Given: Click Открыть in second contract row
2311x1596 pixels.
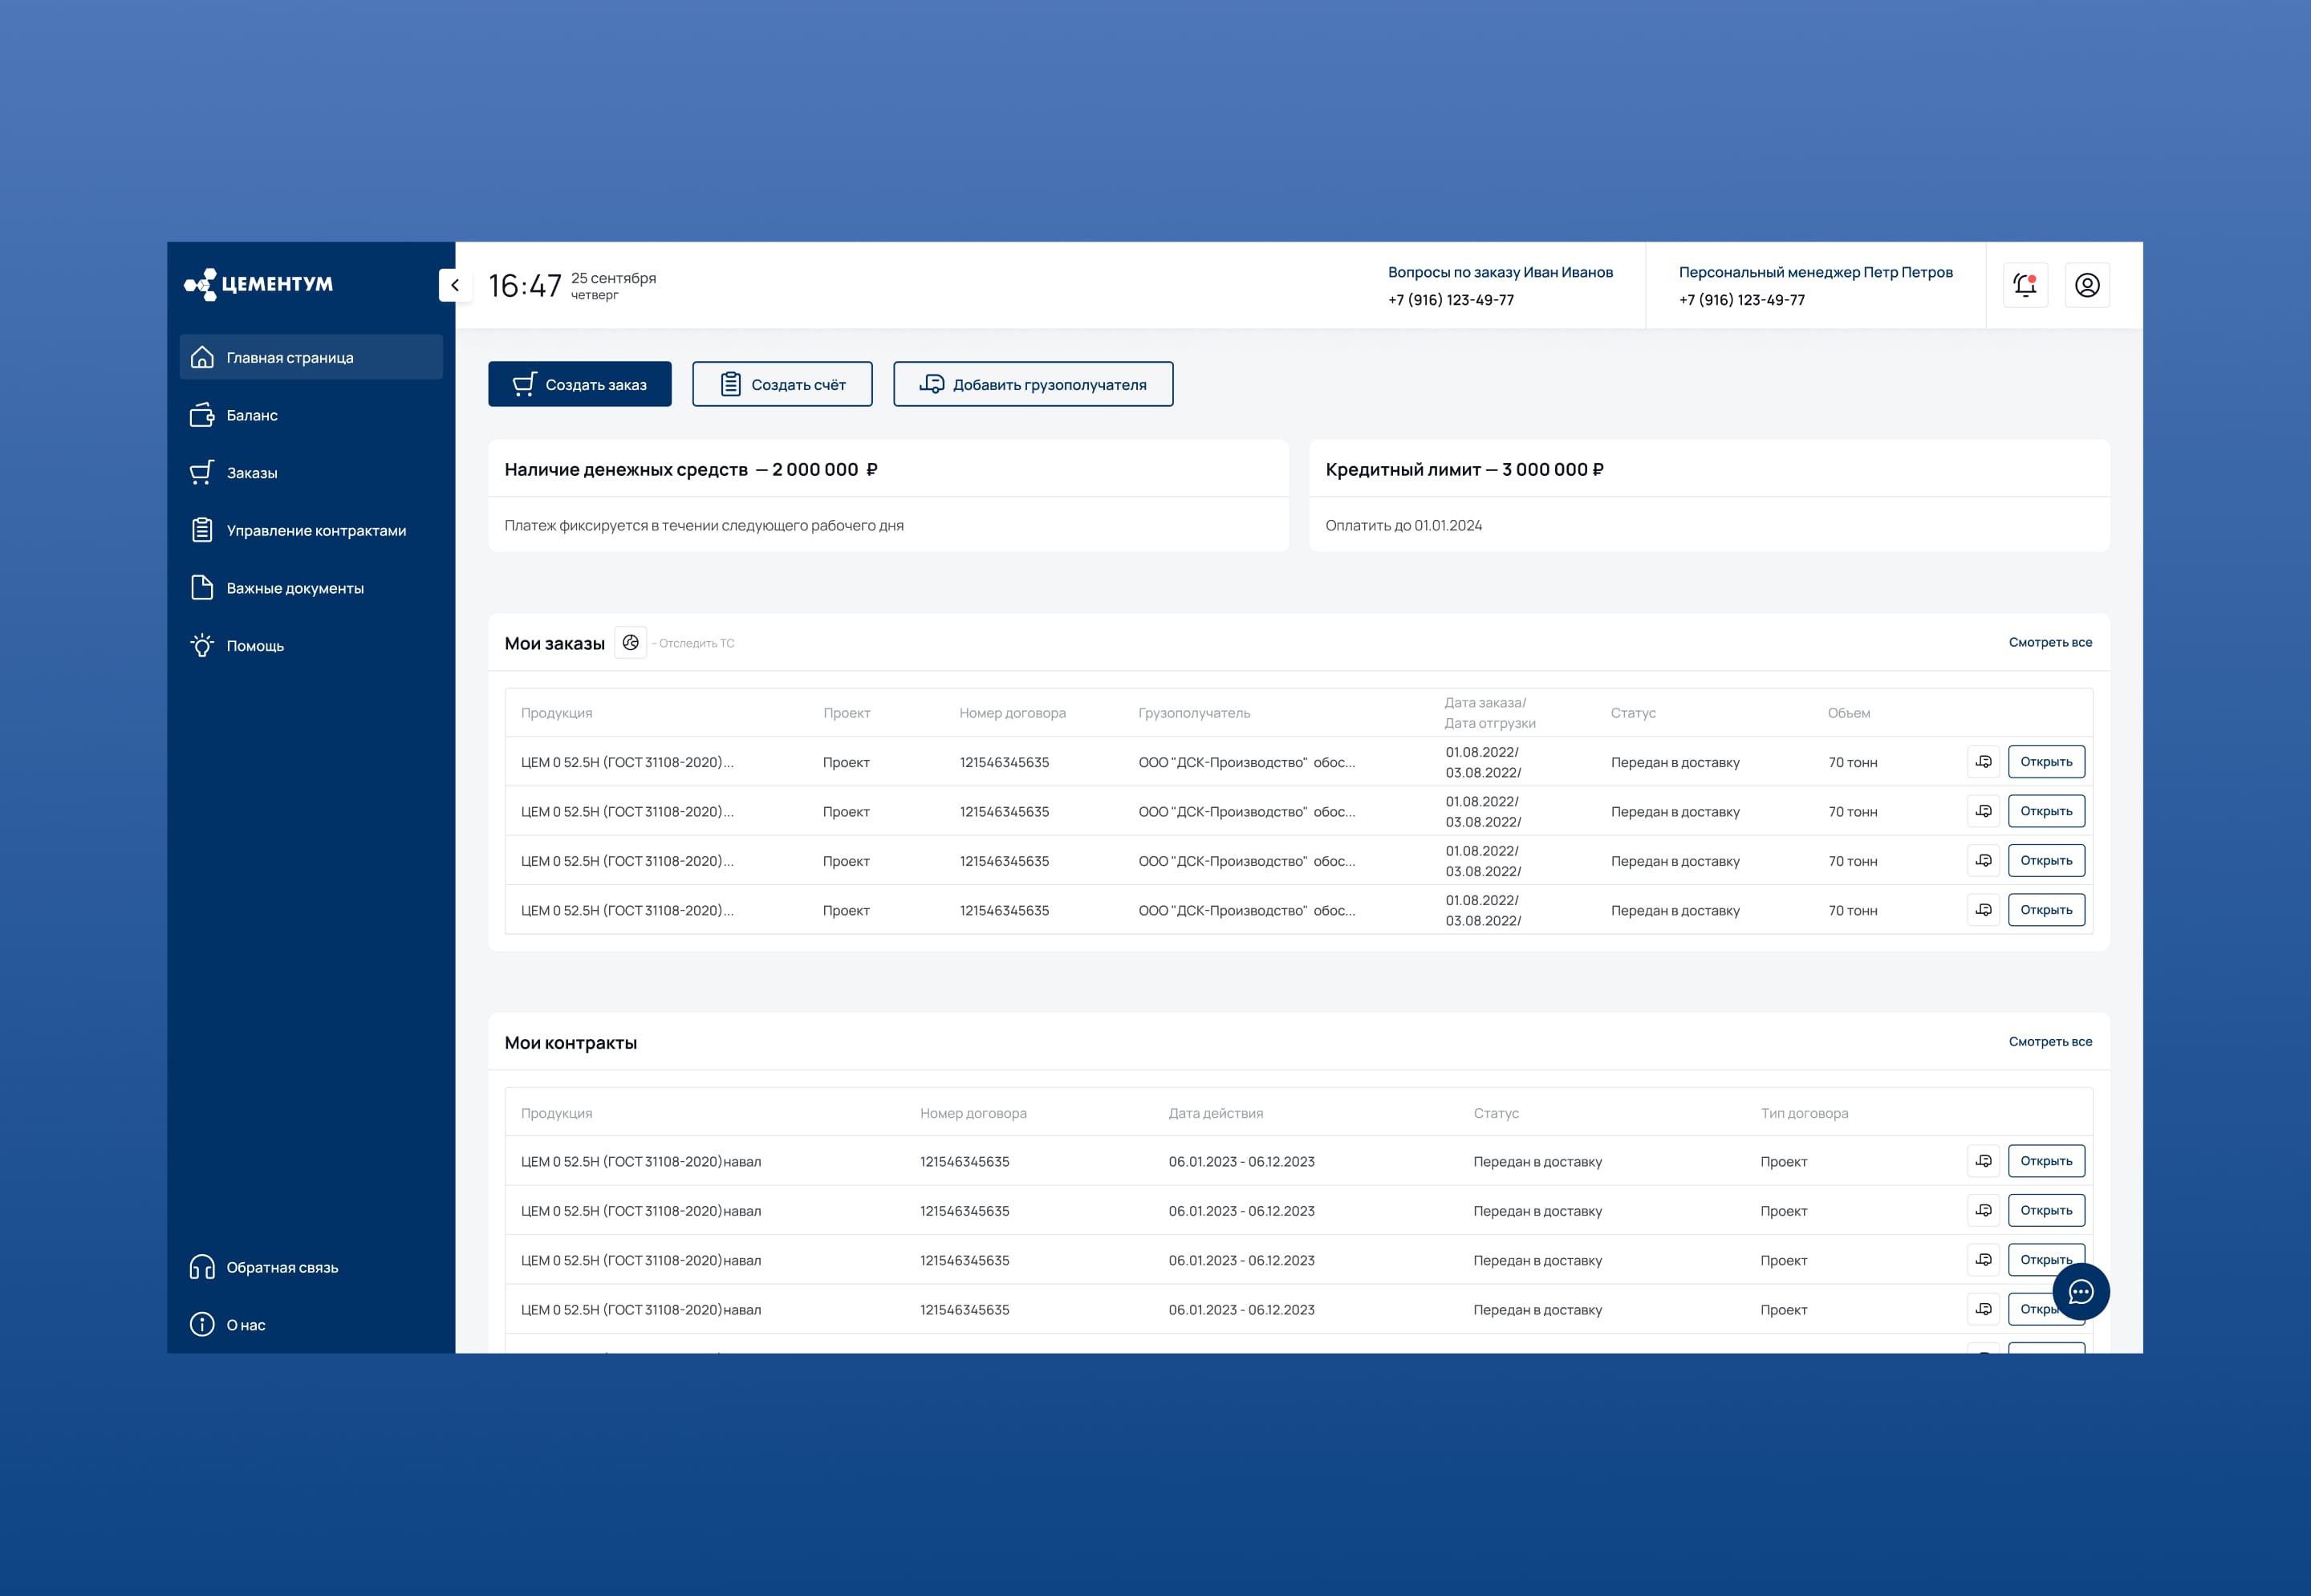Looking at the screenshot, I should (x=2046, y=1210).
